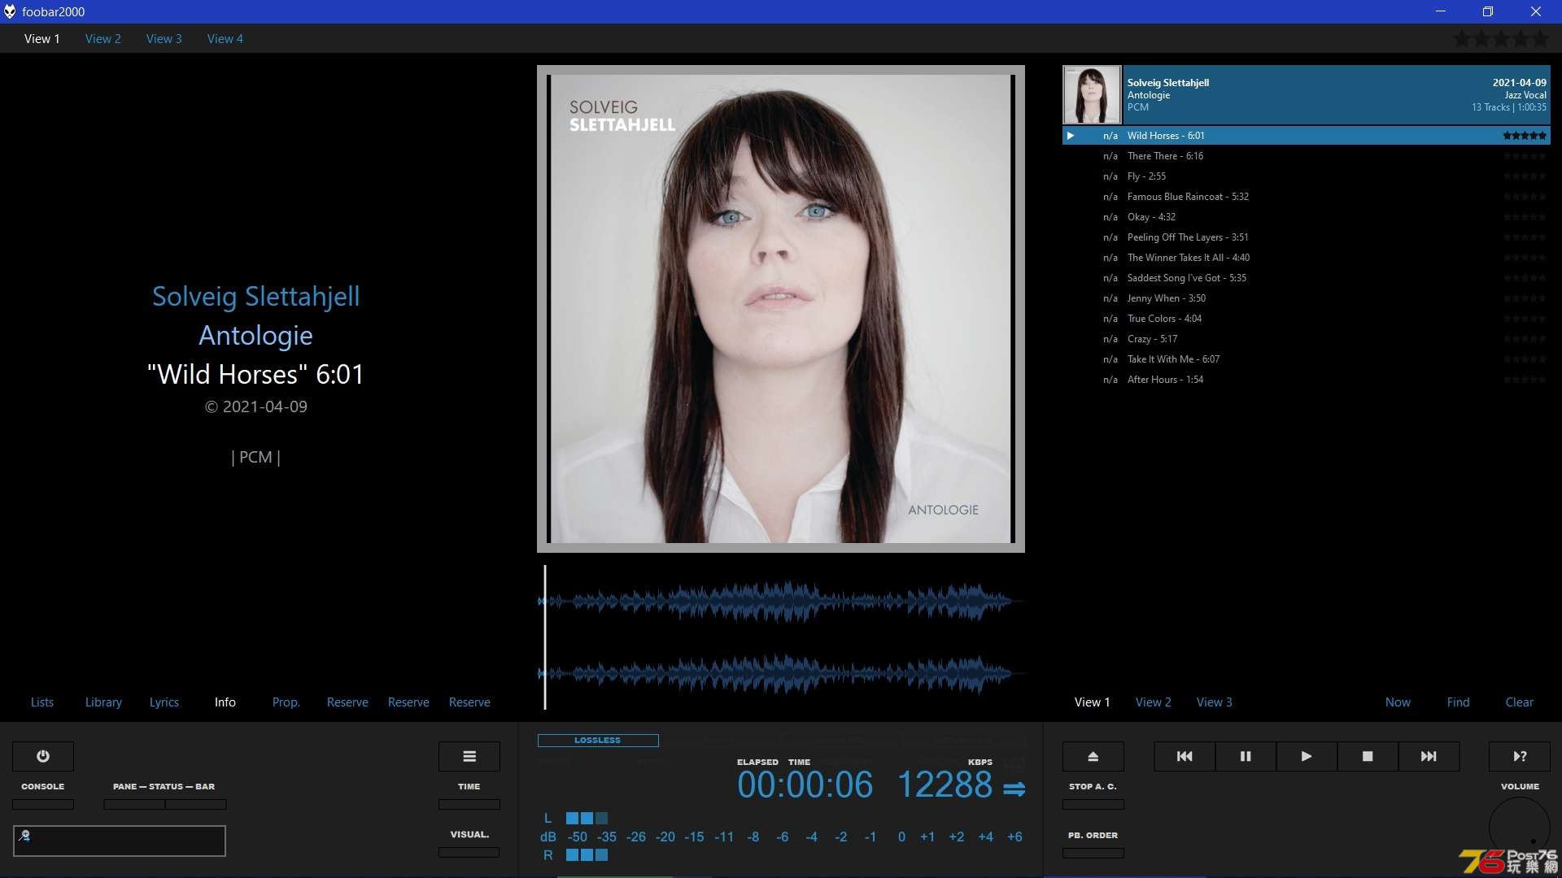The width and height of the screenshot is (1562, 878).
Task: Pause playback
Action: [x=1246, y=756]
